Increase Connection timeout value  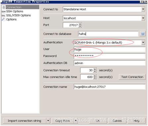tap(95, 69)
